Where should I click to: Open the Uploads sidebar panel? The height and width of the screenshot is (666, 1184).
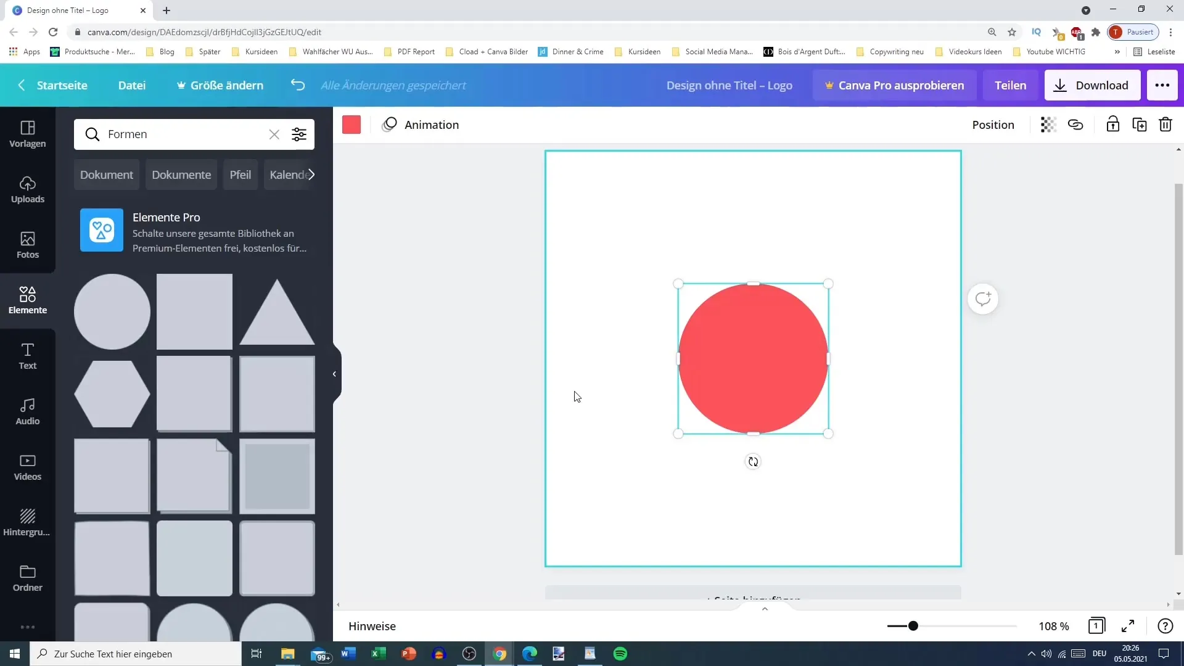click(x=27, y=189)
